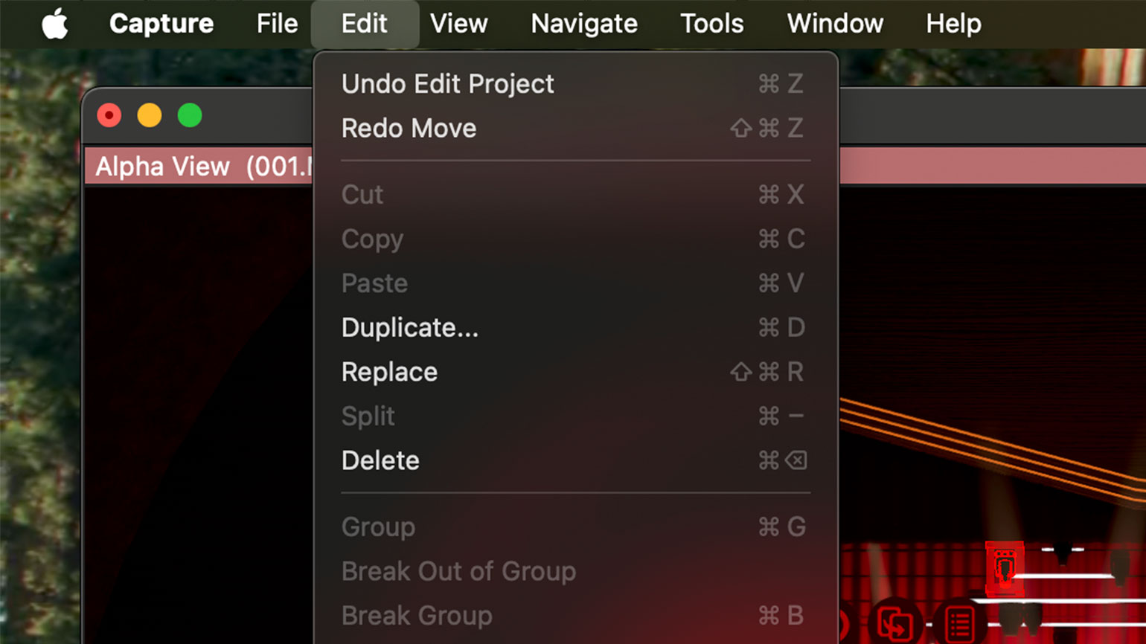Click the overlapping-pages arrow icon in viewport

[x=894, y=622]
